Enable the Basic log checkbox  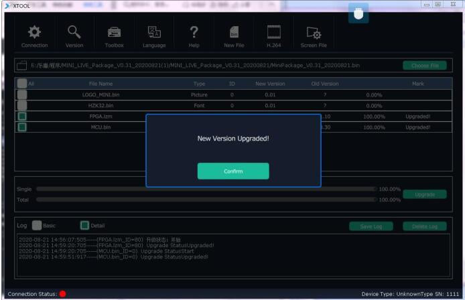[37, 226]
